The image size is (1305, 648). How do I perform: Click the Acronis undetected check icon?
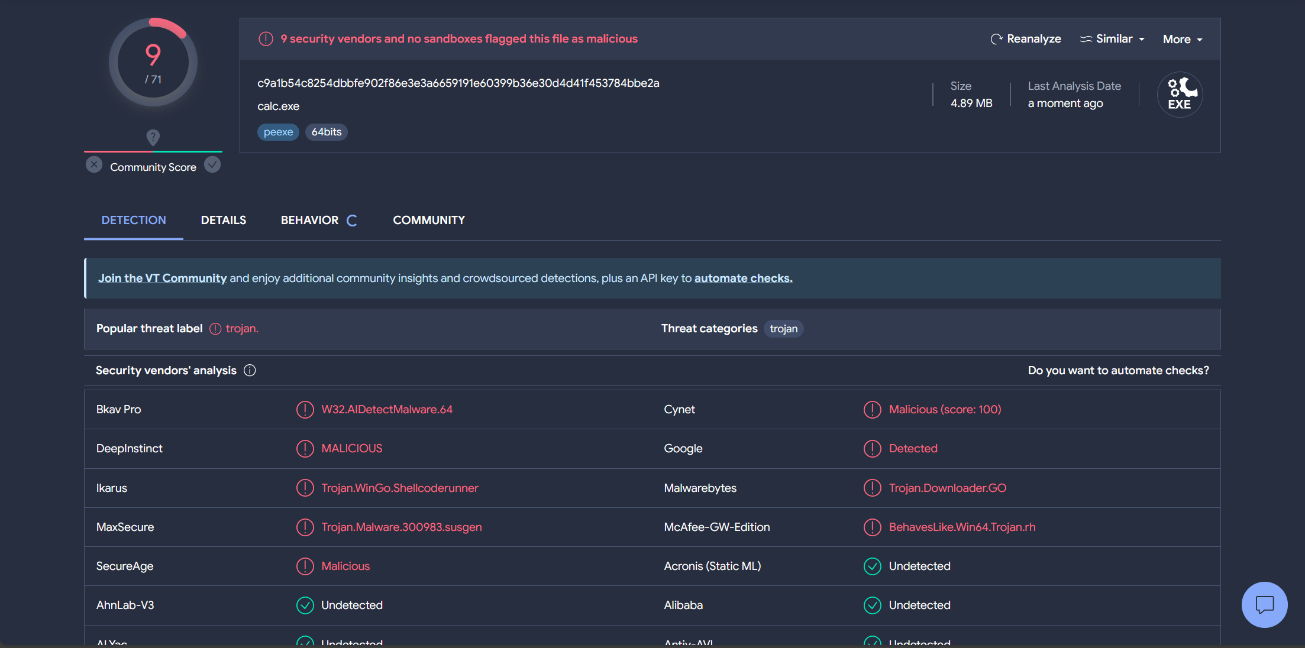[x=873, y=566]
